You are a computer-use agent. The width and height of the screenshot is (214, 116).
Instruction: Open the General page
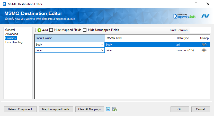click(10, 30)
